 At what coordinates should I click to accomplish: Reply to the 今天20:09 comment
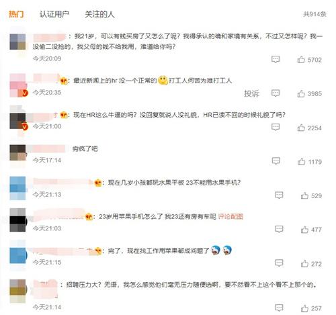tap(276, 59)
